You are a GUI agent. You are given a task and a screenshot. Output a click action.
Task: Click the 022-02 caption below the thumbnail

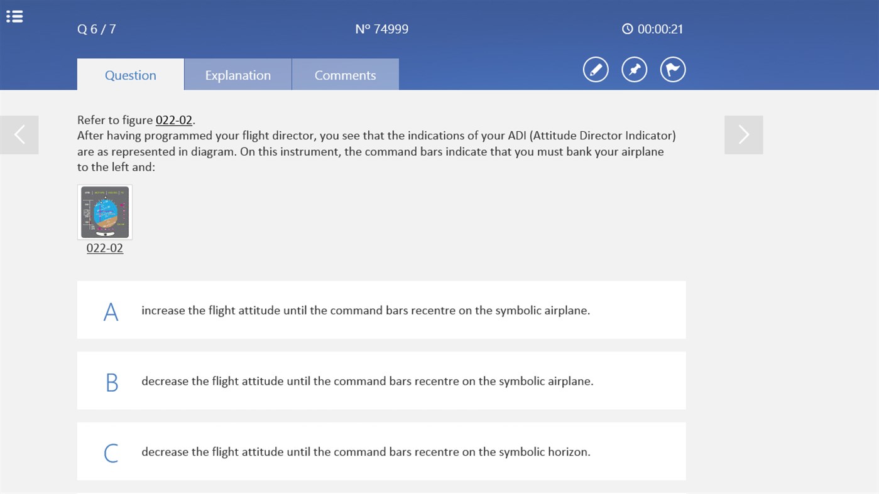[x=104, y=248]
